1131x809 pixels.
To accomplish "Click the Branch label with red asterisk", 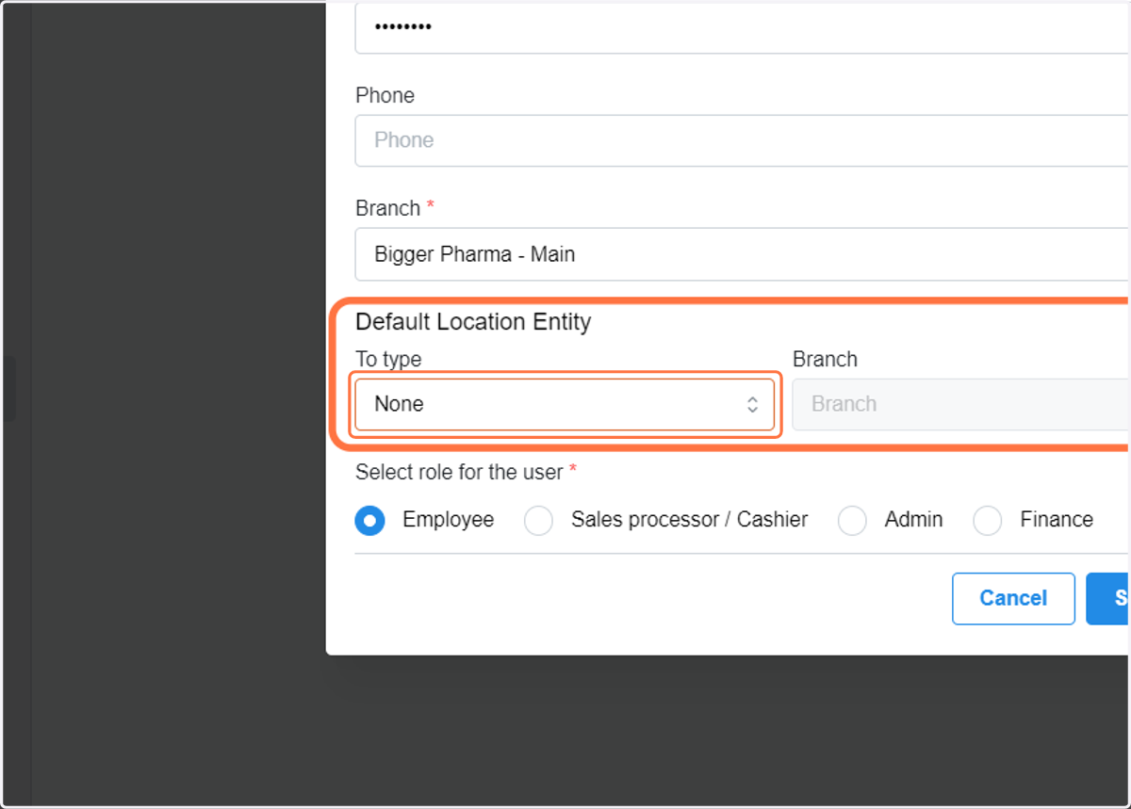I will (395, 208).
